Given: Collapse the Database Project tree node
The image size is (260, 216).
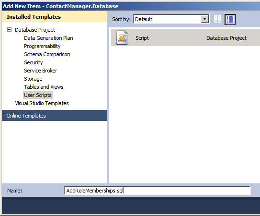Looking at the screenshot, I should (x=9, y=30).
